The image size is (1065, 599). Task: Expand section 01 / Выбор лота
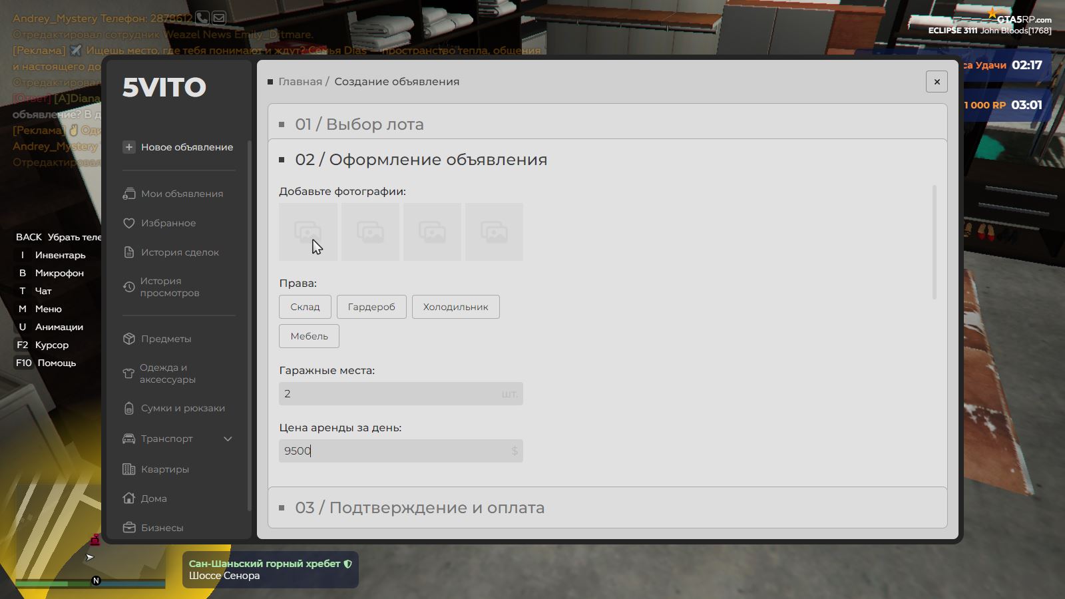(359, 124)
